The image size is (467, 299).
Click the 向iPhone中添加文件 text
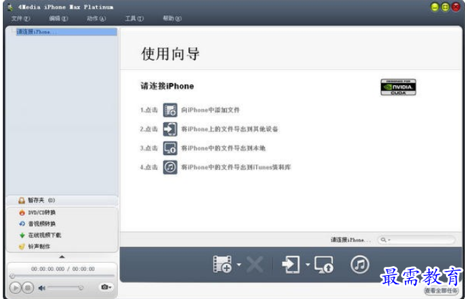click(x=210, y=110)
